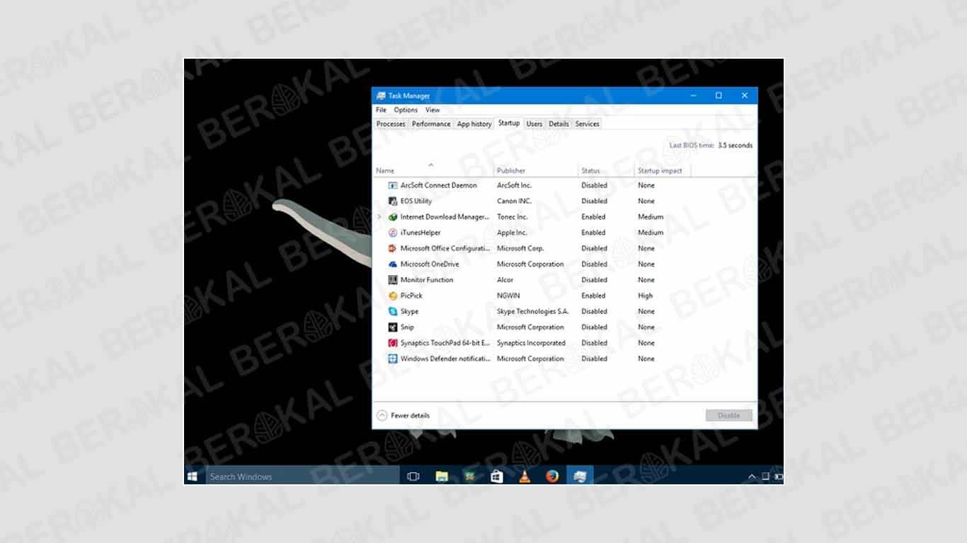Click the Windows Defender notification icon
The width and height of the screenshot is (967, 543).
pos(393,358)
